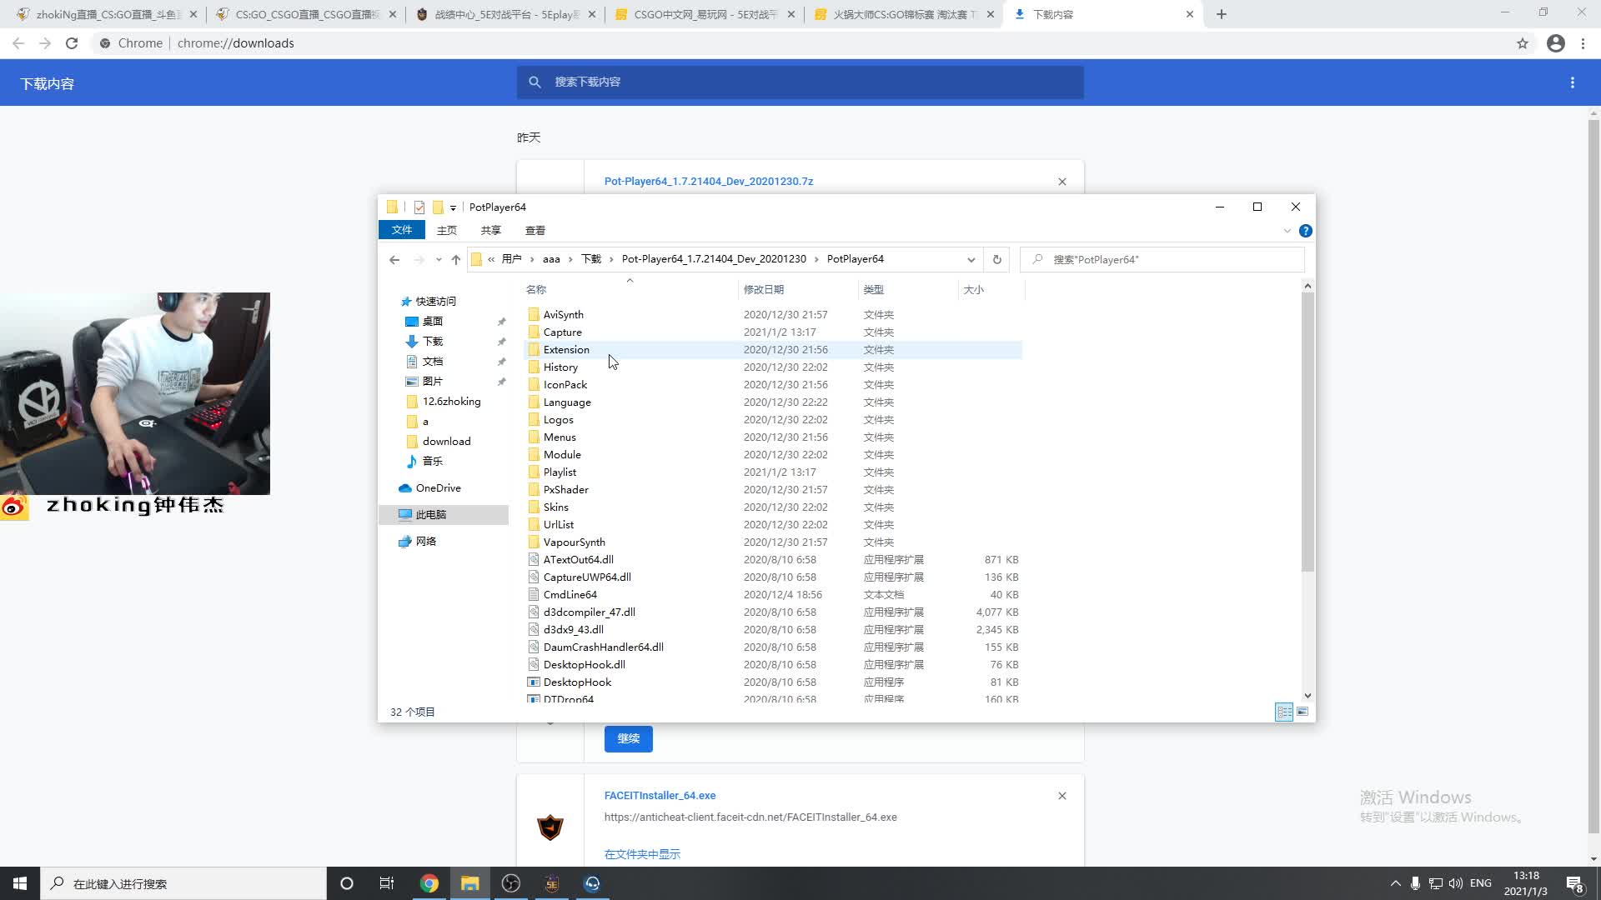Expand the Explorer ribbon chevron
Viewport: 1601px width, 900px height.
click(1287, 231)
